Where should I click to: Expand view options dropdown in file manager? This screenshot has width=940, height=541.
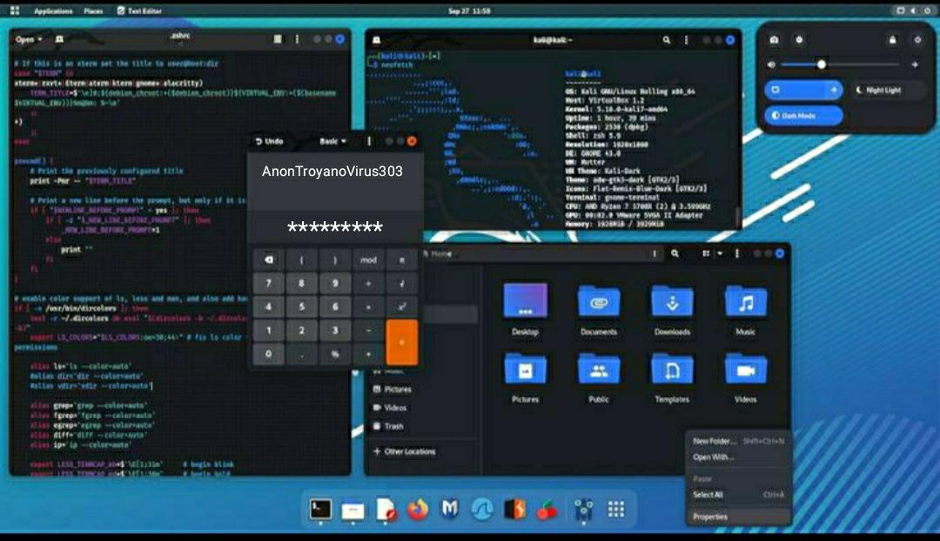(x=720, y=254)
